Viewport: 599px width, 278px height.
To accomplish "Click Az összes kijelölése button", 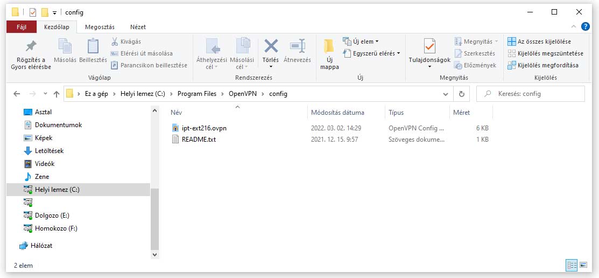I will pos(539,41).
